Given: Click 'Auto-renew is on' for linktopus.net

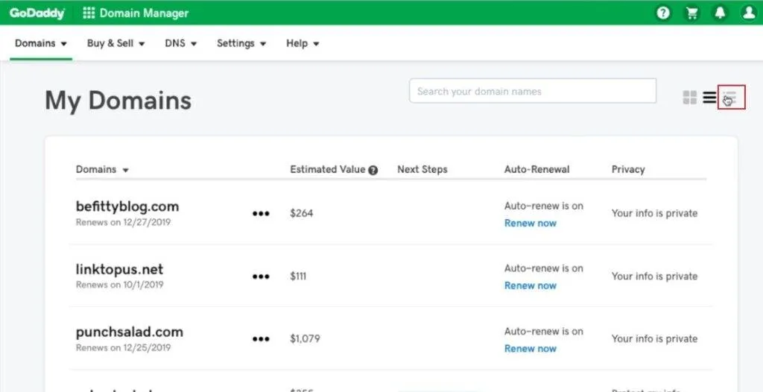Looking at the screenshot, I should click(x=543, y=268).
